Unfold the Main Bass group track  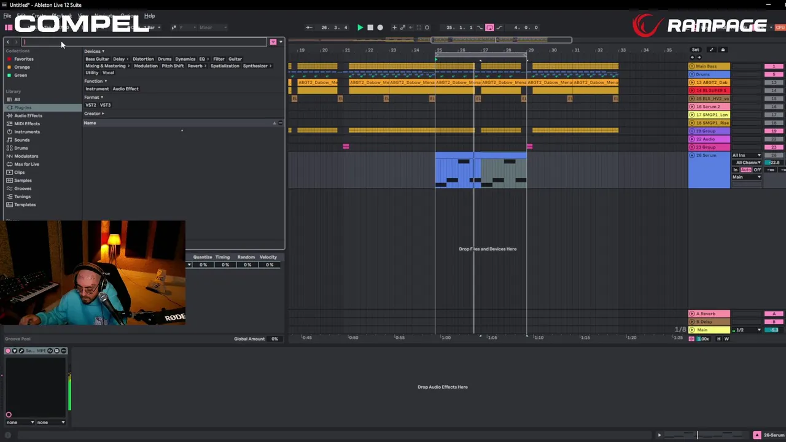[x=692, y=66]
